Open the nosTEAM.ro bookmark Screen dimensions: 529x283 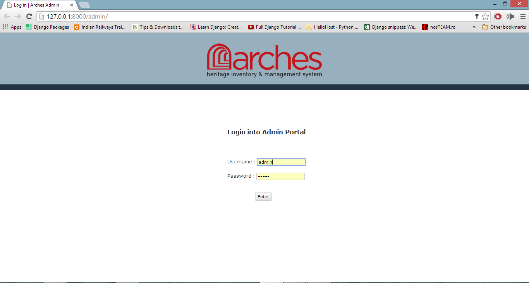coord(439,27)
